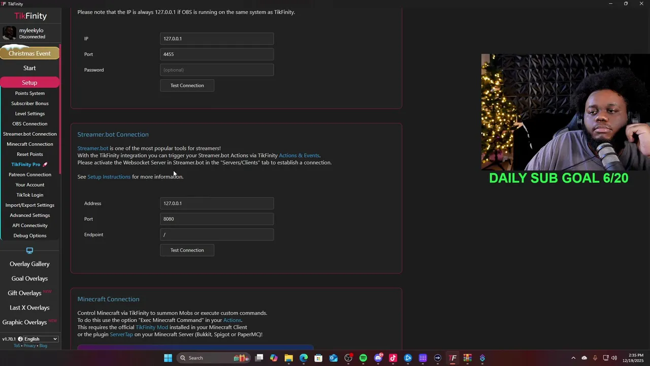Open Import/Export Settings
Image resolution: width=650 pixels, height=366 pixels.
(29, 205)
